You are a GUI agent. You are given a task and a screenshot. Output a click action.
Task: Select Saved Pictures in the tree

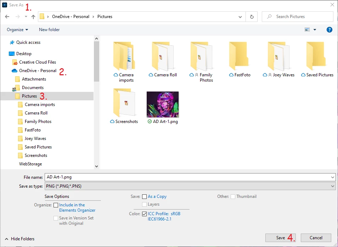[38, 147]
